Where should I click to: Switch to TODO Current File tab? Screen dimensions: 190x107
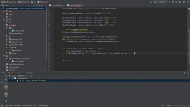point(19,73)
